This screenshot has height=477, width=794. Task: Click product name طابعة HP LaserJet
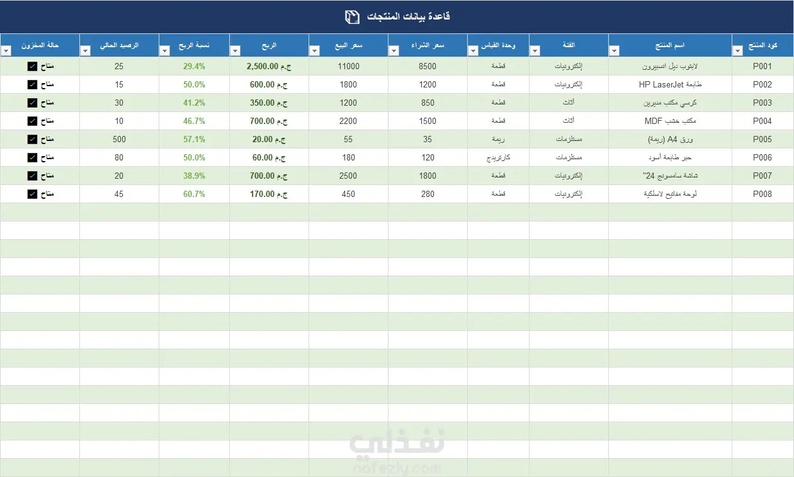(670, 84)
